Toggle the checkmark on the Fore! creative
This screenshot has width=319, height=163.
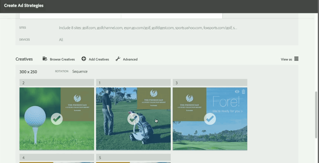[210, 119]
